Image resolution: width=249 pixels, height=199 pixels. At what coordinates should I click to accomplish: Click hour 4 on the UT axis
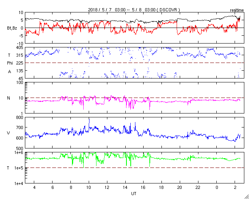(34, 188)
